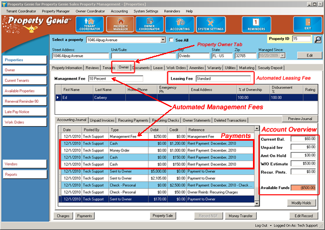Click the Property ID search magnifier icon
The image size is (325, 230).
[318, 40]
